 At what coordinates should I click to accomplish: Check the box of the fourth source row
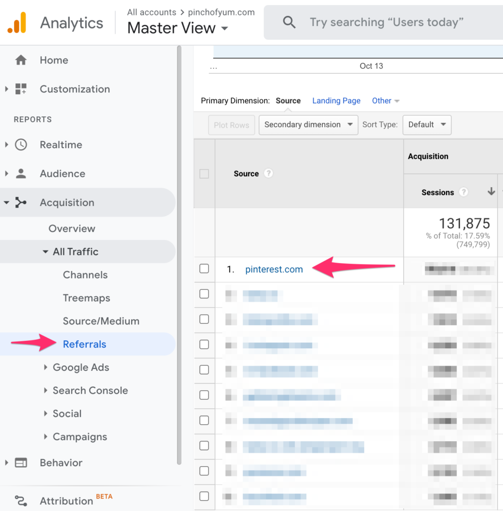click(x=204, y=344)
